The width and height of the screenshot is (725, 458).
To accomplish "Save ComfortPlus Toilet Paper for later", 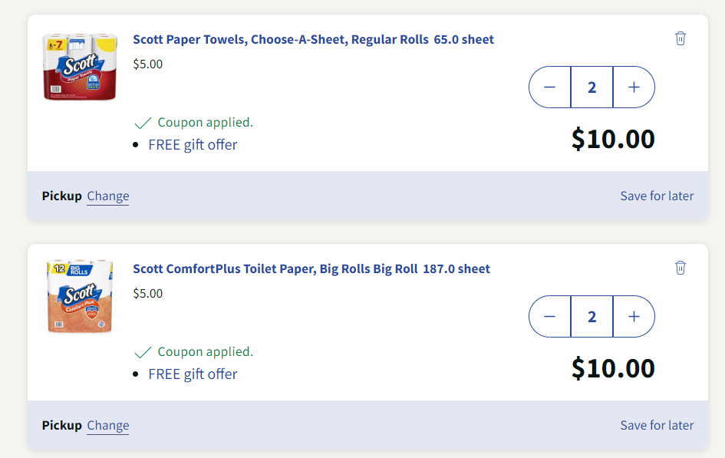I will pyautogui.click(x=657, y=426).
